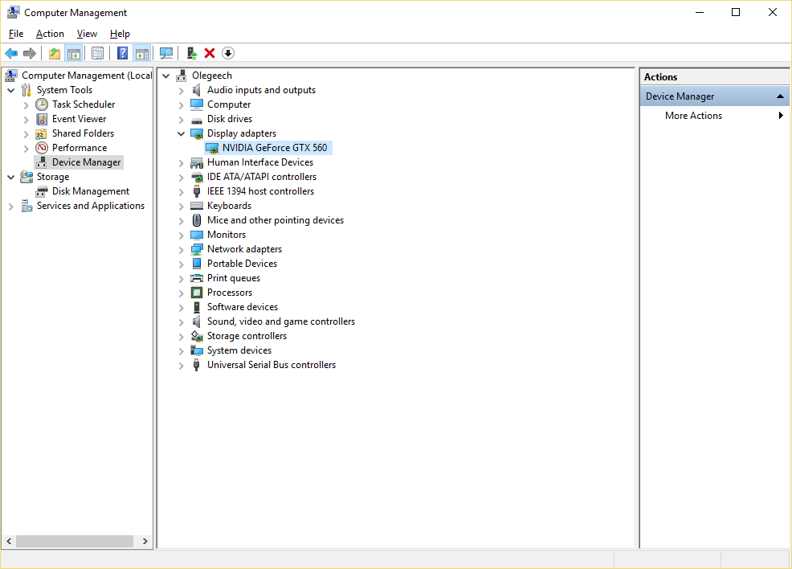Click the console tree horizontal scrollbar thumb

(75, 541)
